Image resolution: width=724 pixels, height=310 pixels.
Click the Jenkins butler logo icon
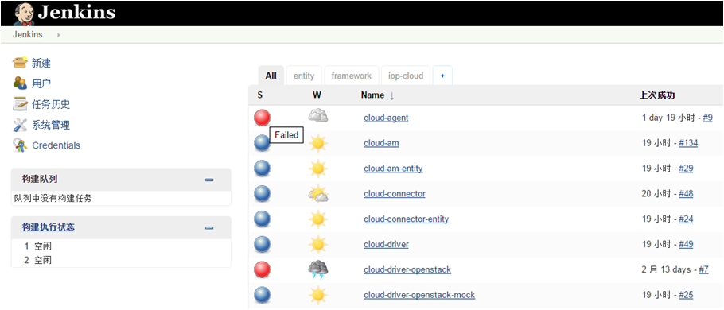click(x=23, y=14)
